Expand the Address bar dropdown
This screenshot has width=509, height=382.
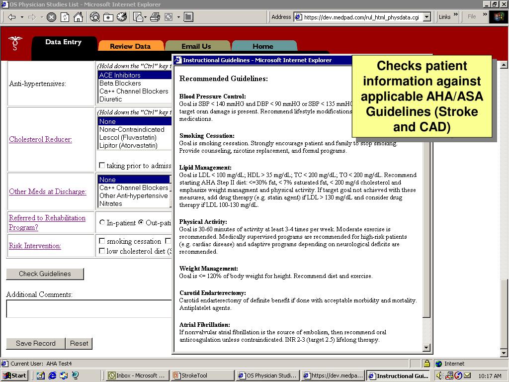click(427, 17)
